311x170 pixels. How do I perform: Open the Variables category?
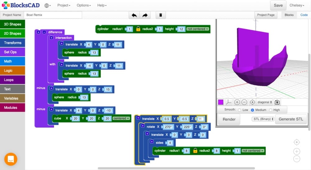[12, 98]
